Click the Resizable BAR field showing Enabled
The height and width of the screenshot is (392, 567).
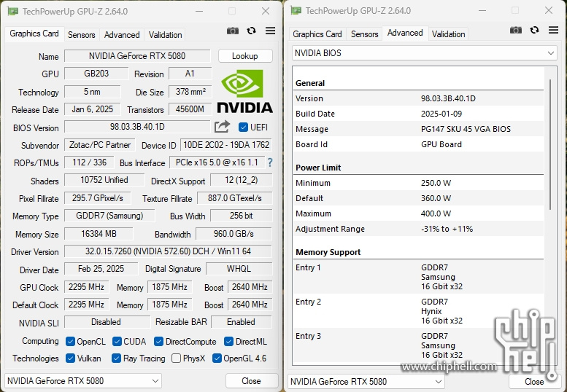tap(242, 322)
